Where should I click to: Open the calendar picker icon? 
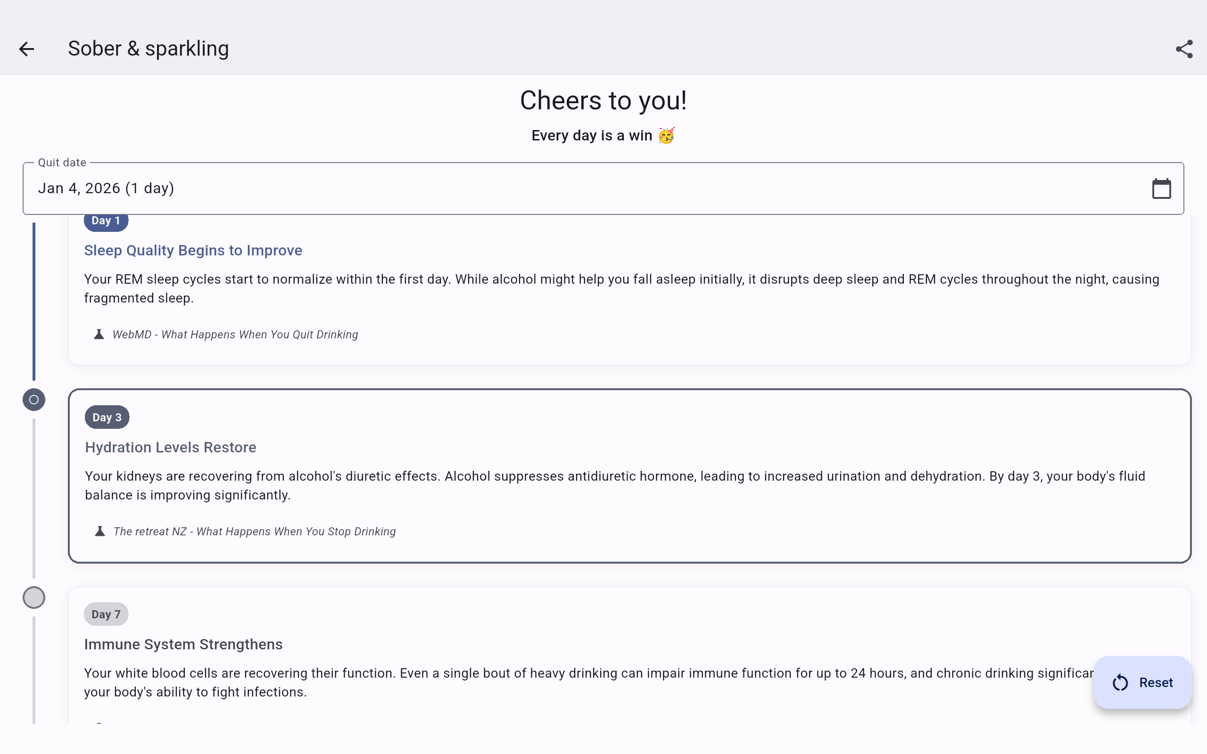pos(1161,188)
